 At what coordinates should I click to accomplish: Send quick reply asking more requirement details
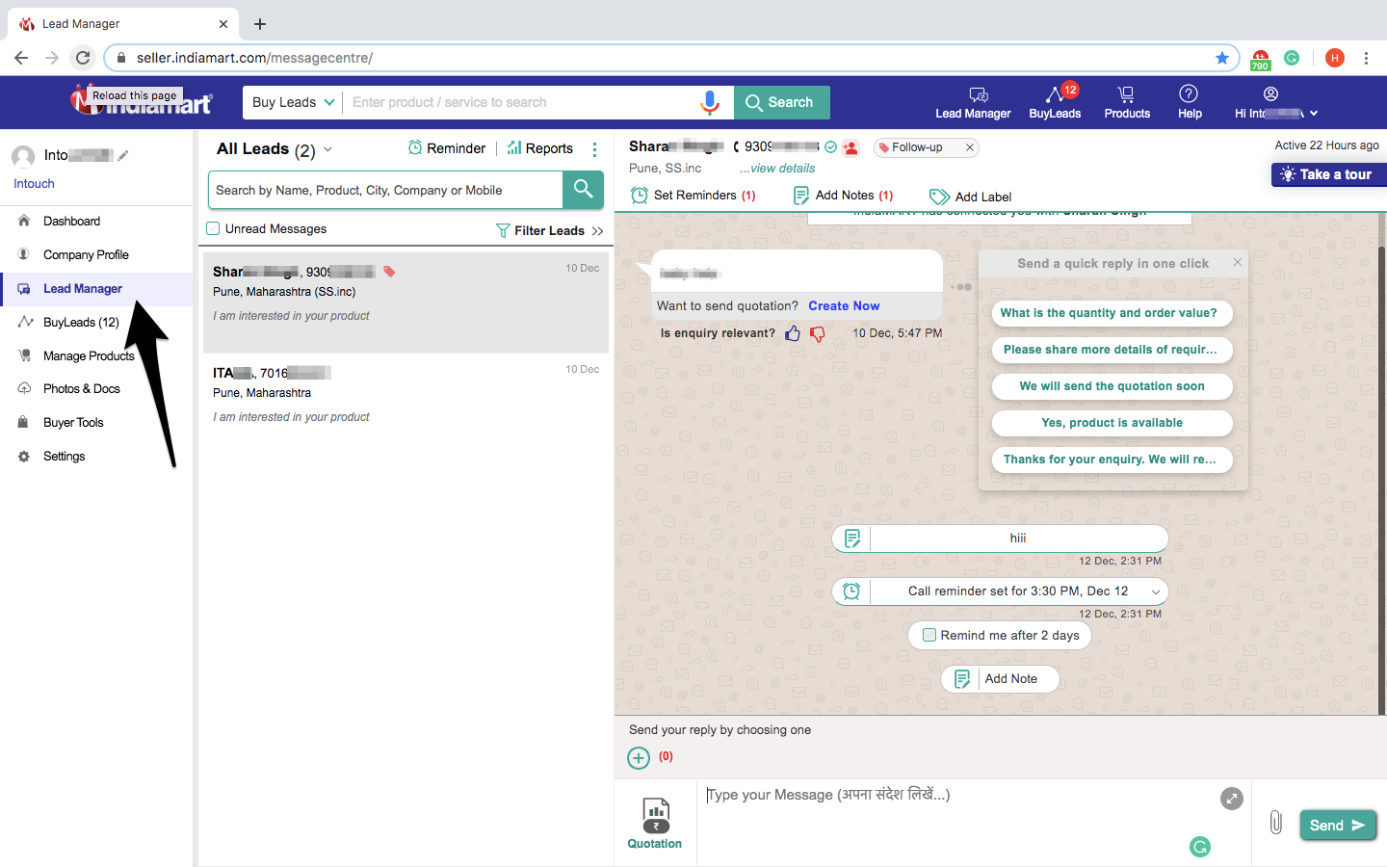point(1112,350)
